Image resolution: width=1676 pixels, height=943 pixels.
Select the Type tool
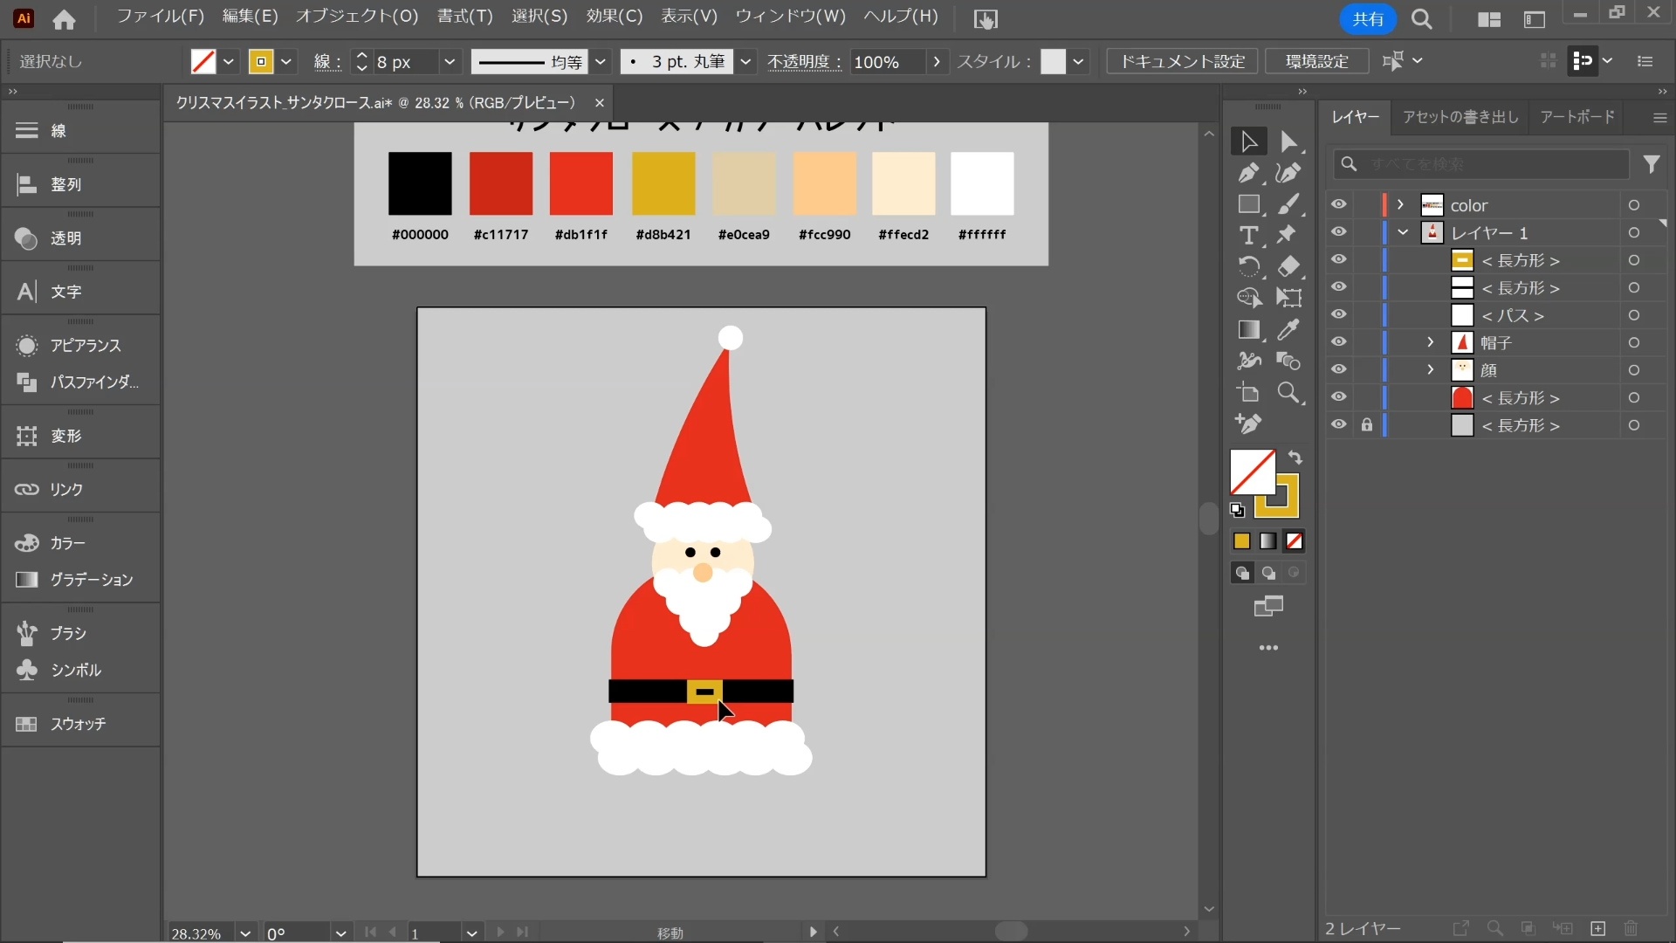pos(1248,235)
